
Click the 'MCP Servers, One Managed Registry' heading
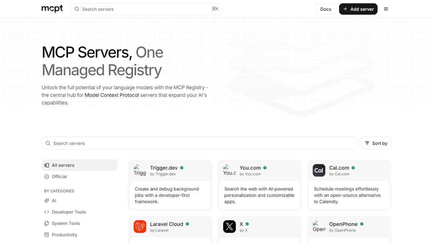coord(102,61)
